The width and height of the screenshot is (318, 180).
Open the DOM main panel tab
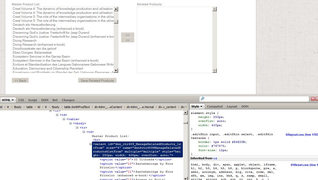45,100
